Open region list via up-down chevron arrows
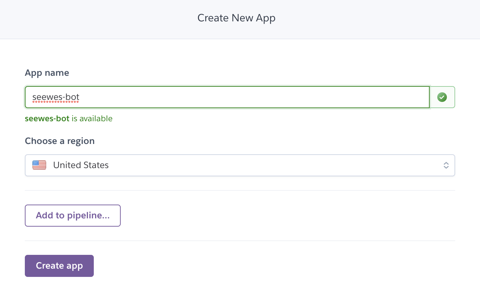The width and height of the screenshot is (480, 301). click(x=446, y=165)
